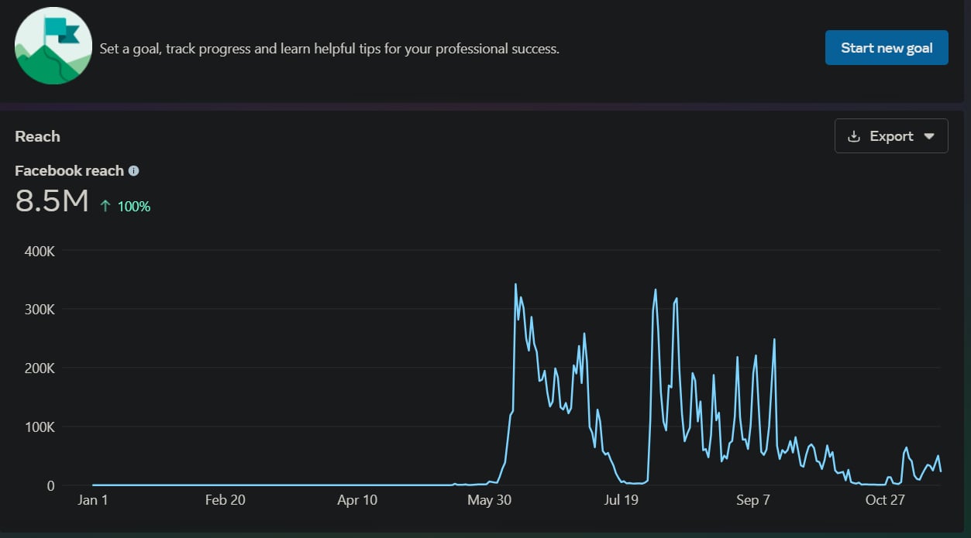Select the Sep 7 axis label
This screenshot has width=971, height=538.
tap(752, 500)
